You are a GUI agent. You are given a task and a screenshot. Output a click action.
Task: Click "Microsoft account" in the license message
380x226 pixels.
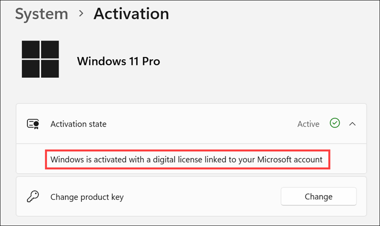coord(290,160)
